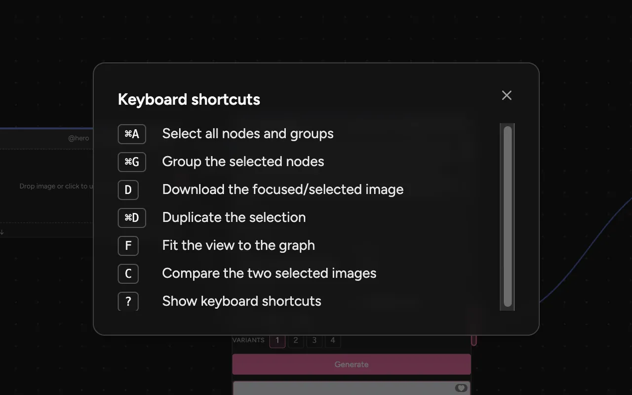Image resolution: width=632 pixels, height=395 pixels.
Task: Click 'Select all nodes and groups' text
Action: click(x=248, y=134)
